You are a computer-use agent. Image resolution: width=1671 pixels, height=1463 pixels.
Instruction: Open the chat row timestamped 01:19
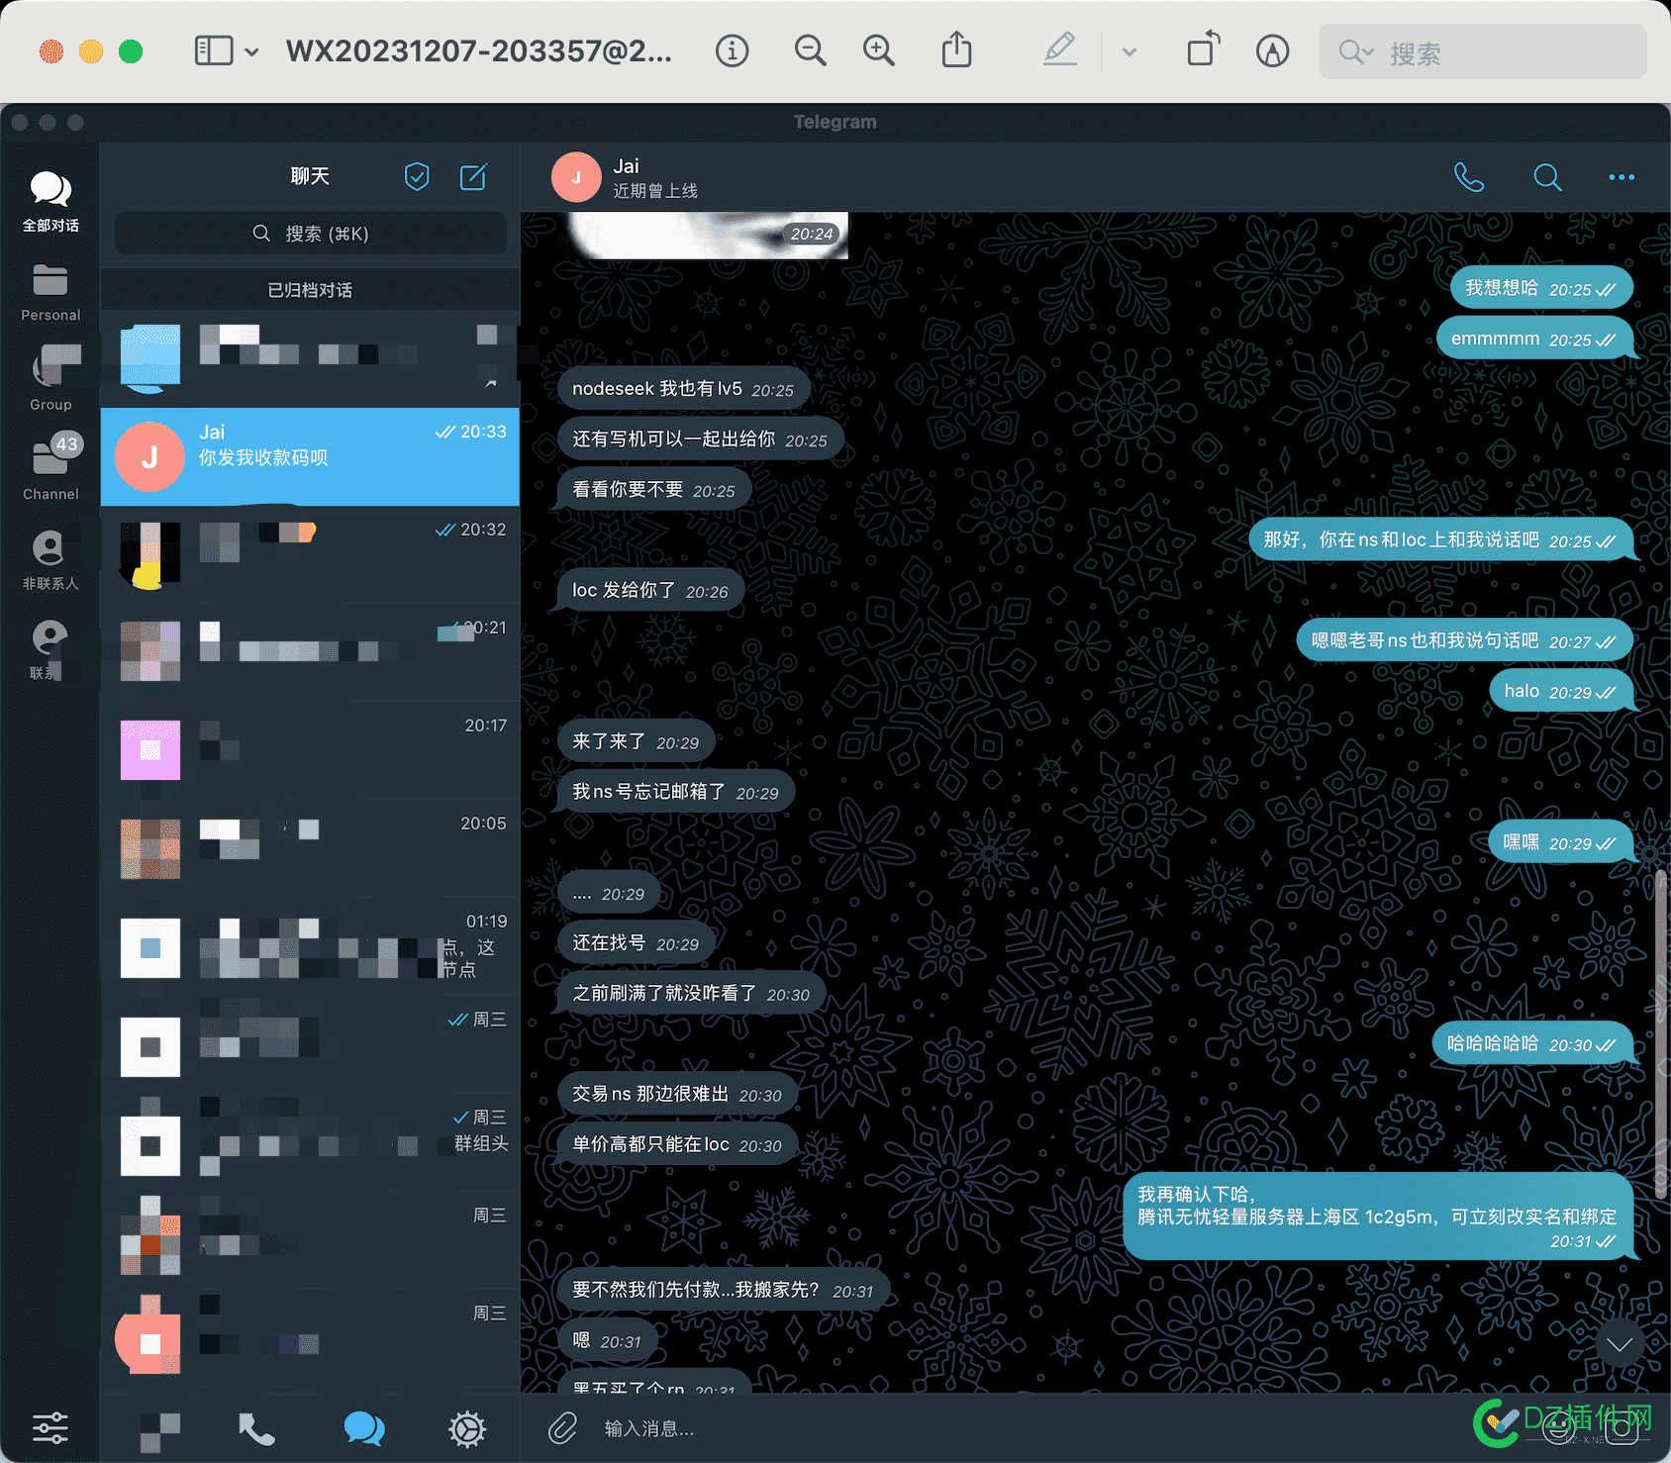click(x=310, y=947)
